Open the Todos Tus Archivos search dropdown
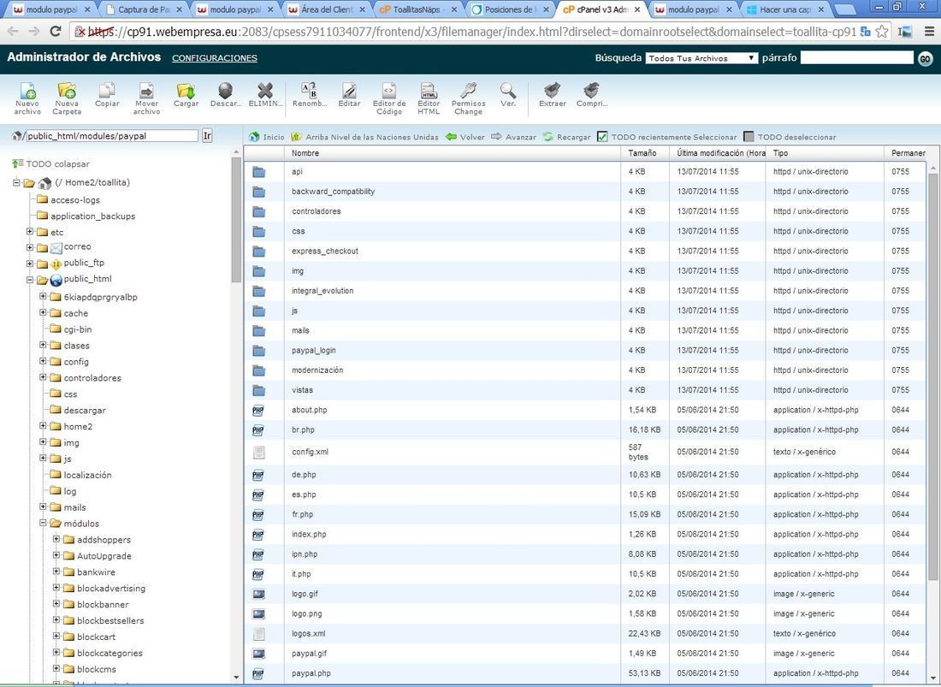The width and height of the screenshot is (941, 687). pyautogui.click(x=701, y=58)
